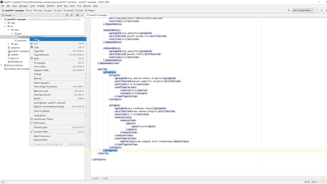Click the .gitignore file icon
Screen dimensions: 327x184
[x=9, y=48]
